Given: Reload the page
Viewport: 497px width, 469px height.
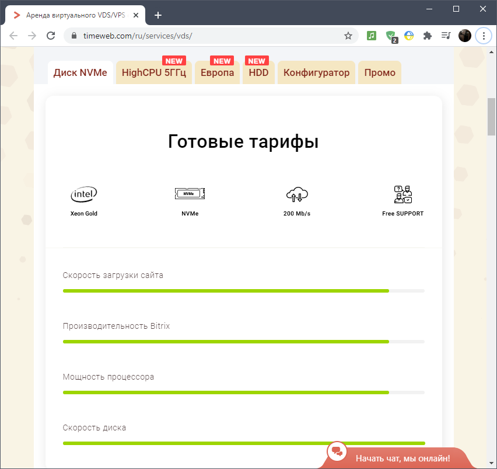Looking at the screenshot, I should tap(51, 36).
